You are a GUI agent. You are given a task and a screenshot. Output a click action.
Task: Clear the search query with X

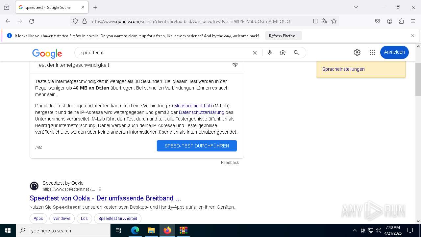(255, 53)
